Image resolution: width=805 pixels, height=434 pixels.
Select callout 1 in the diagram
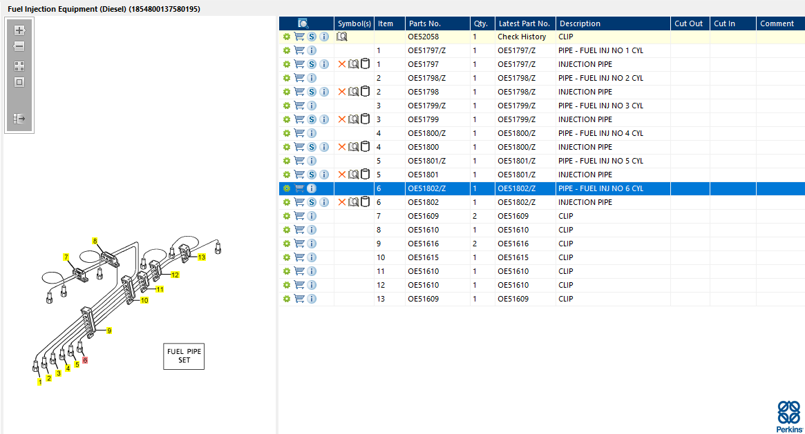tap(39, 382)
